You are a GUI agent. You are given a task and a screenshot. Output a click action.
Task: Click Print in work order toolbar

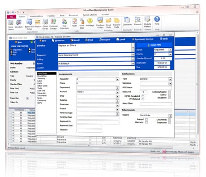point(89,40)
